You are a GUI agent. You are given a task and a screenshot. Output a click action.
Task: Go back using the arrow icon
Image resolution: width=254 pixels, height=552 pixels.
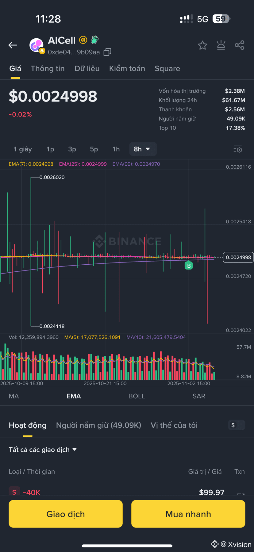pyautogui.click(x=13, y=45)
